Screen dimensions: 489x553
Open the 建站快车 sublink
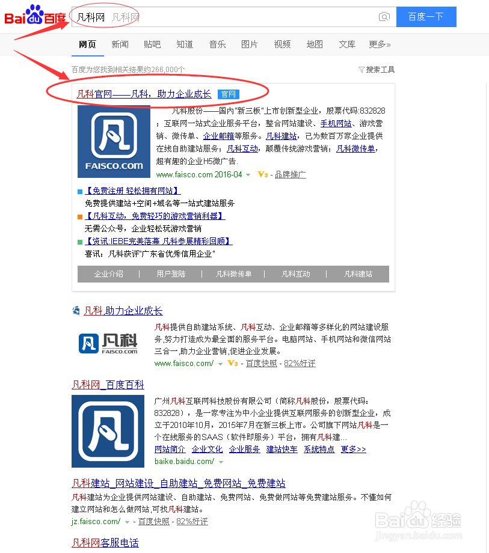[282, 450]
